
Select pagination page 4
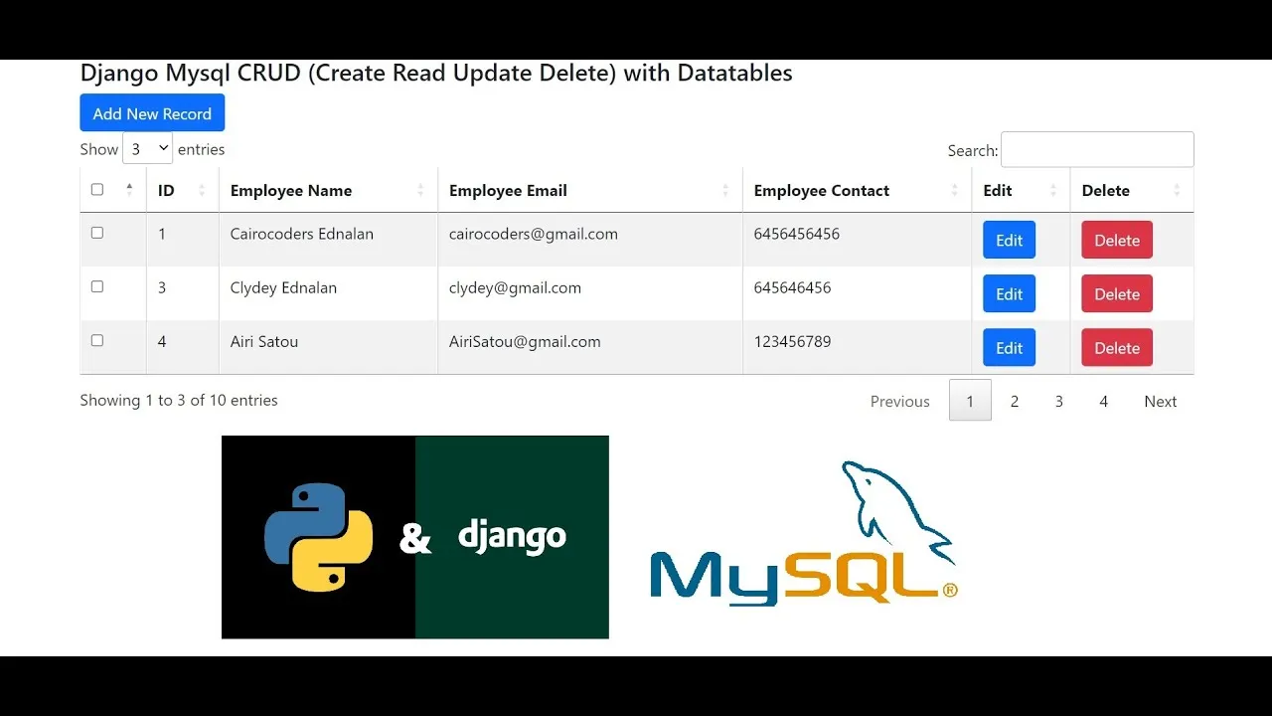[1103, 401]
